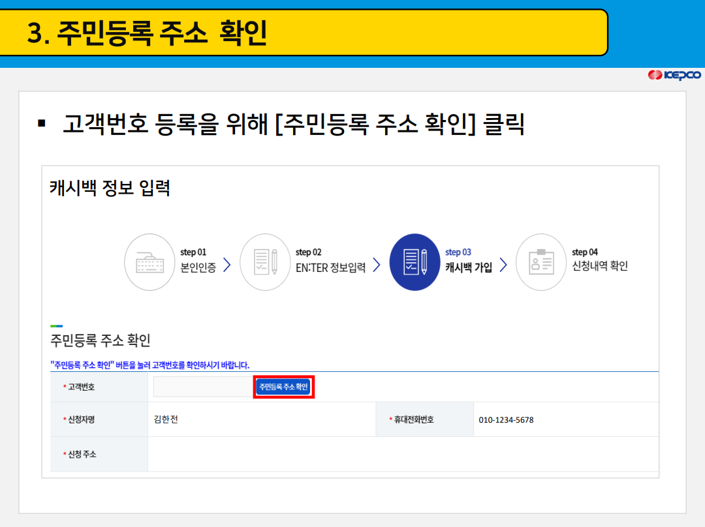Click the KEPCO logo at top right
705x527 pixels.
tap(676, 74)
